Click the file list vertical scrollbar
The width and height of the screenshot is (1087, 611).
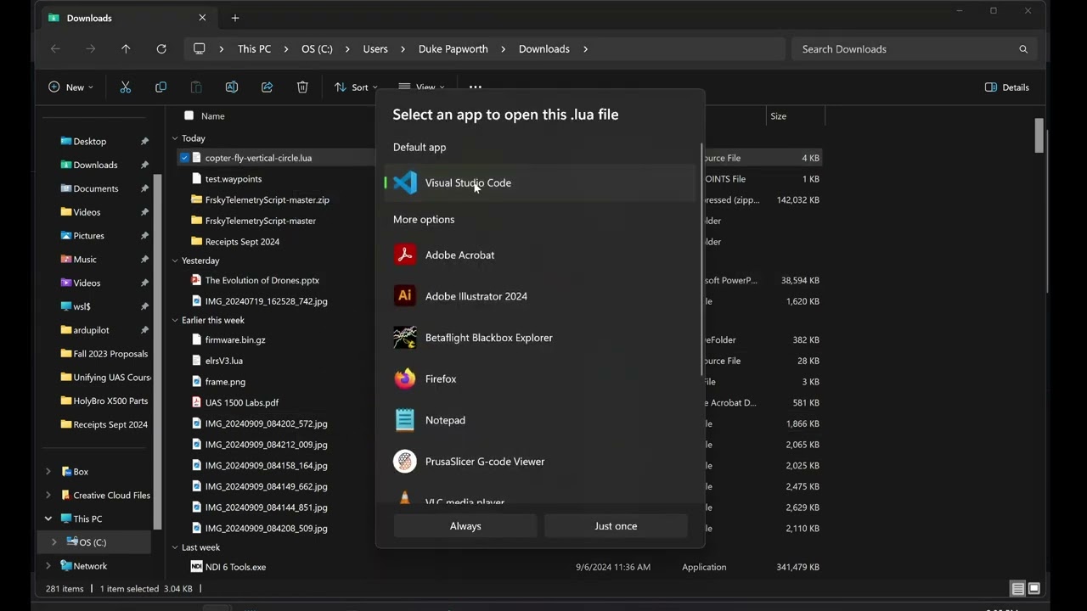click(1039, 136)
